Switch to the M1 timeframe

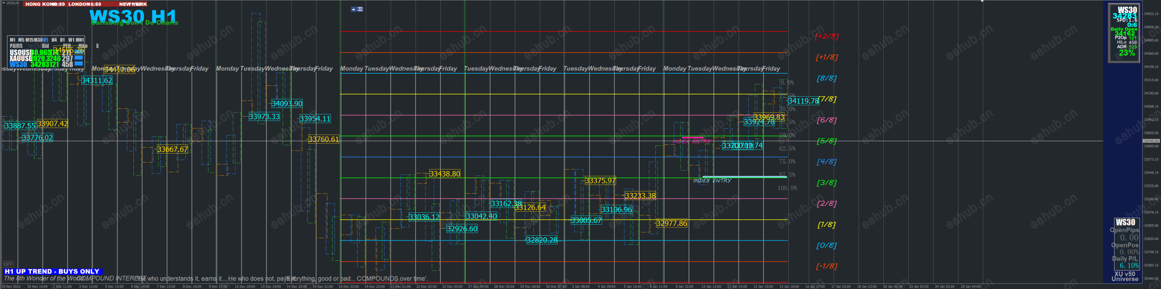(12, 40)
